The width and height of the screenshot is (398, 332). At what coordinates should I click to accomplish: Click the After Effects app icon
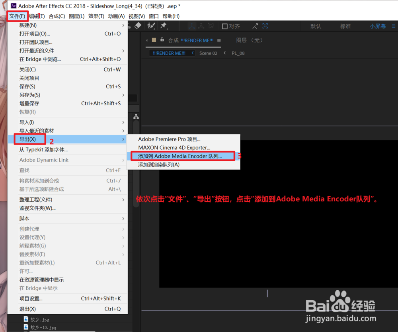pos(14,6)
